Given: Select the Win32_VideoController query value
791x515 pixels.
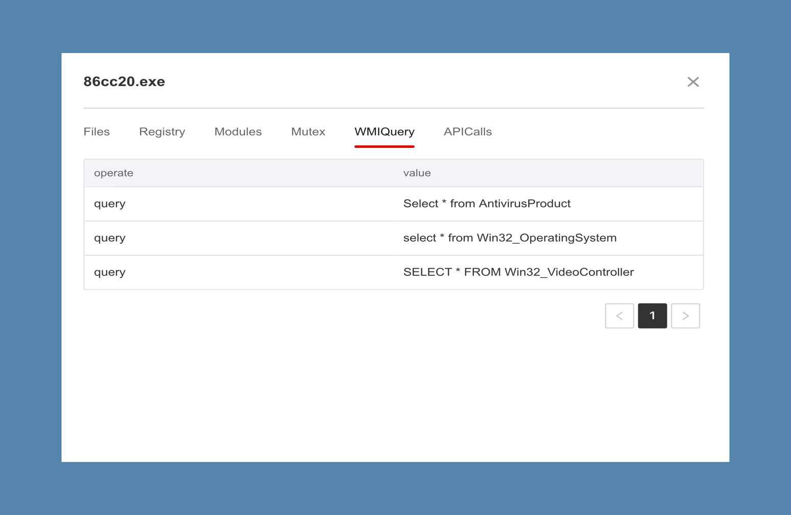Looking at the screenshot, I should pos(518,272).
